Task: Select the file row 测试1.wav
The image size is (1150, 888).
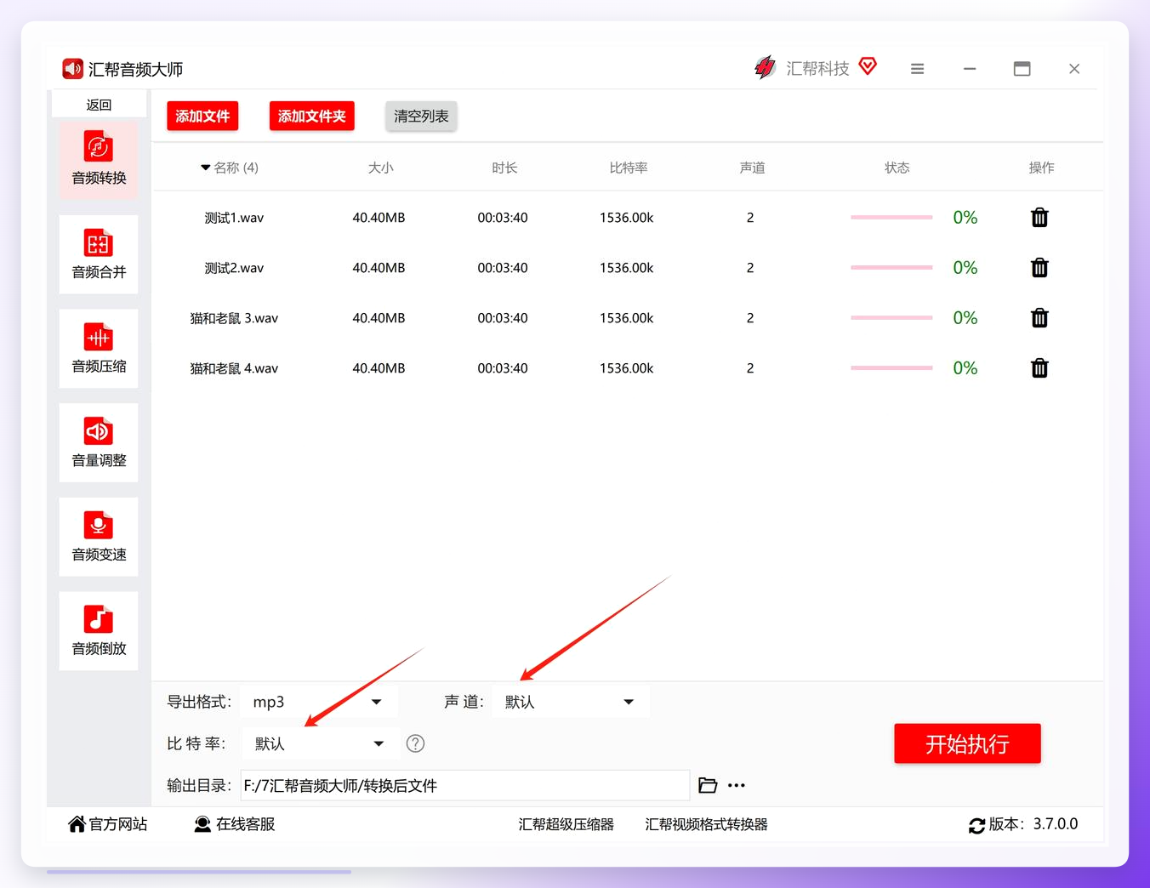Action: (628, 218)
